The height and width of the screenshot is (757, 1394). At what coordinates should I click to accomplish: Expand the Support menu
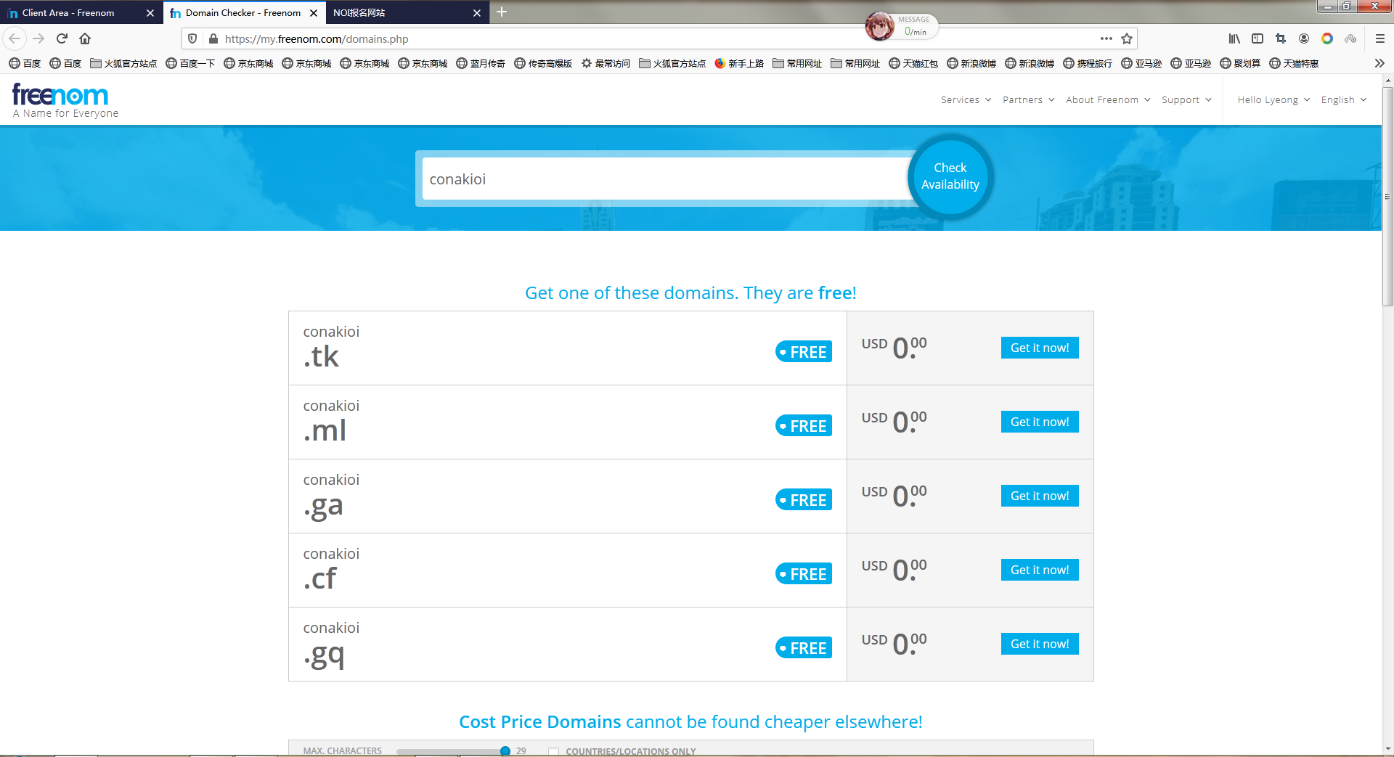pos(1186,99)
